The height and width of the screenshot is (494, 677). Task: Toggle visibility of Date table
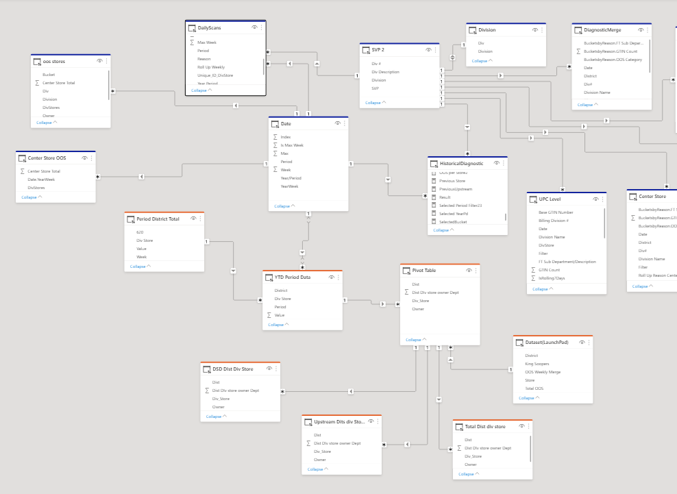pyautogui.click(x=338, y=123)
